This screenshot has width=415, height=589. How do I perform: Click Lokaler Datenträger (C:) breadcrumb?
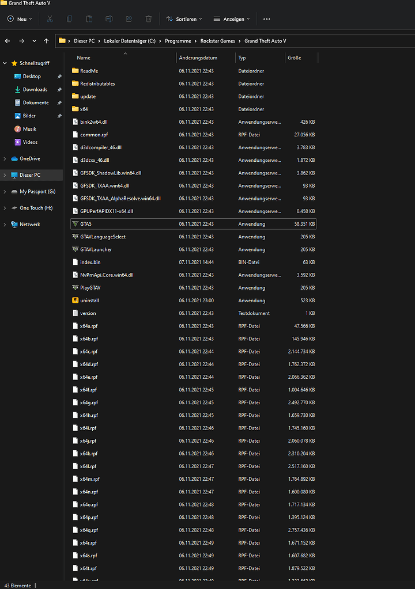pyautogui.click(x=130, y=41)
